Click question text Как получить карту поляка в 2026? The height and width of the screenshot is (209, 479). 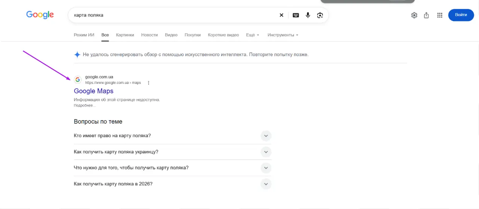[x=113, y=184]
